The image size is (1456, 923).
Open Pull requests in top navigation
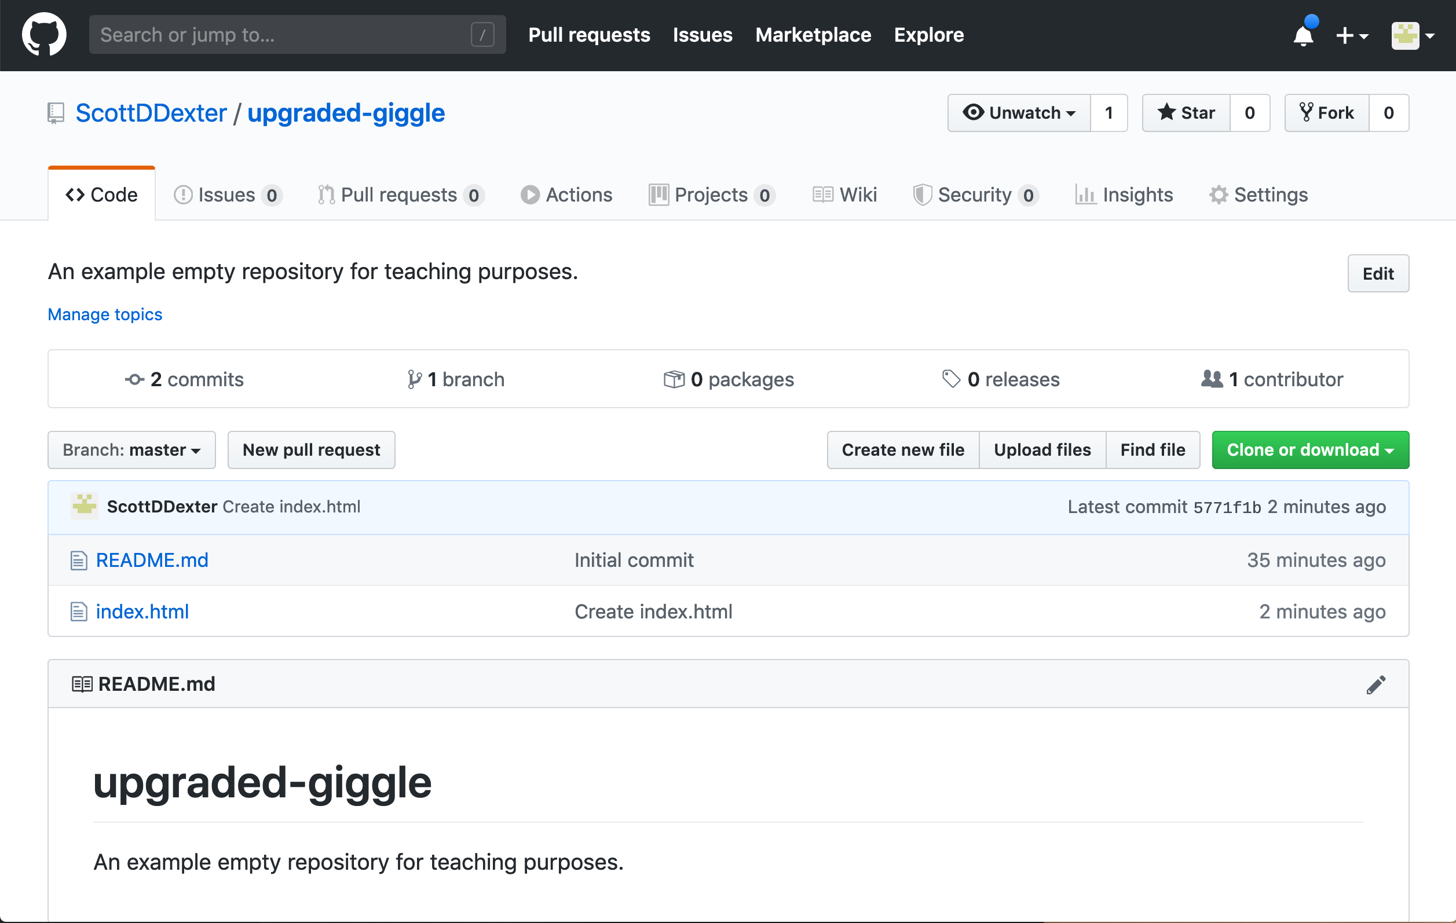(x=589, y=35)
